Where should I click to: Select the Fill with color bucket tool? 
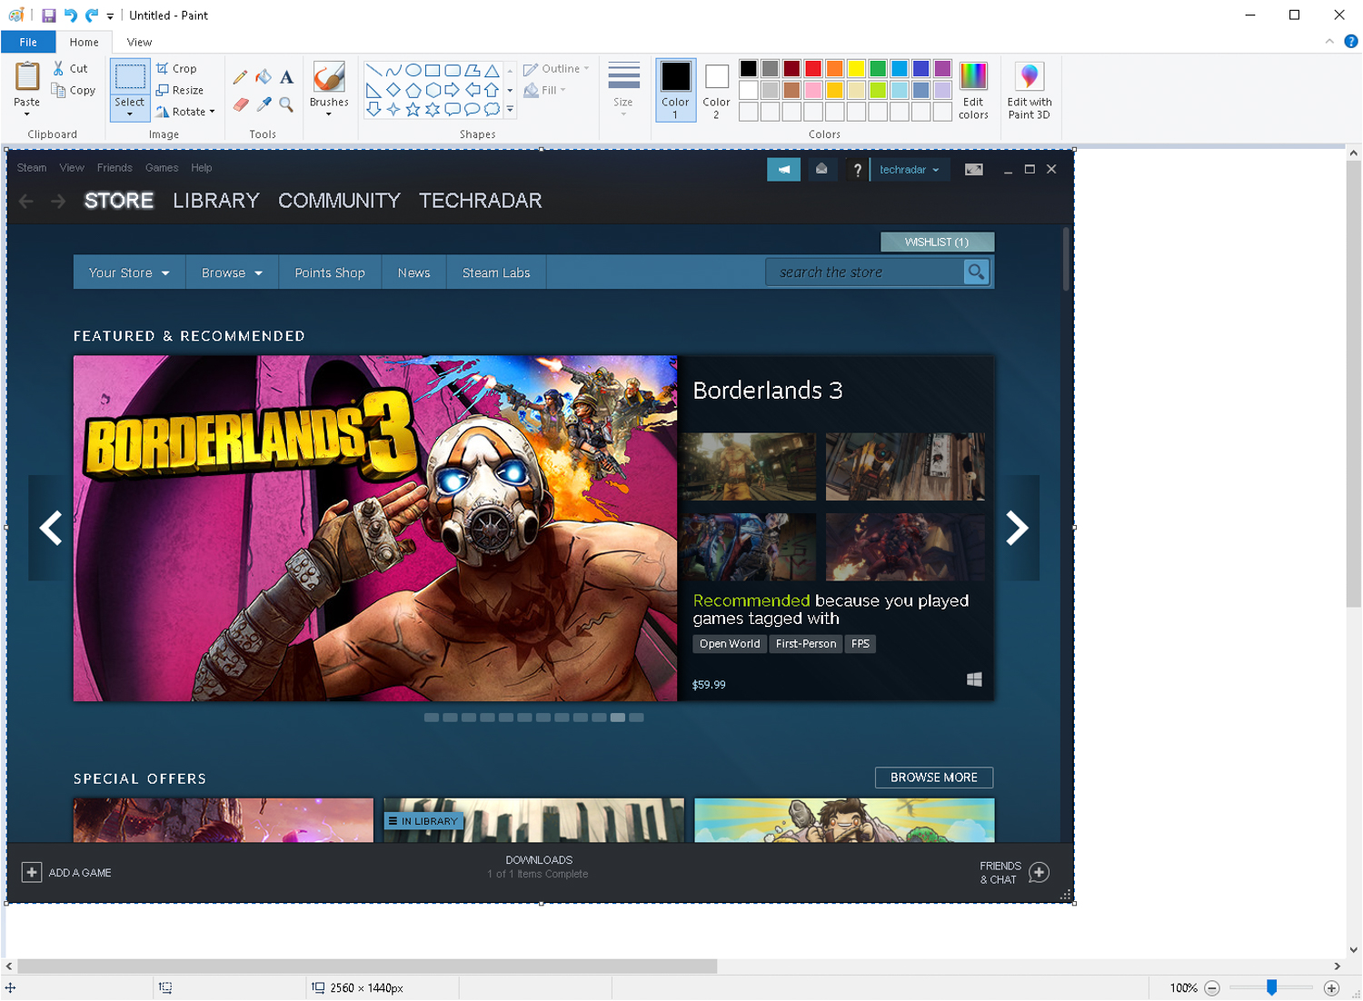tap(264, 77)
